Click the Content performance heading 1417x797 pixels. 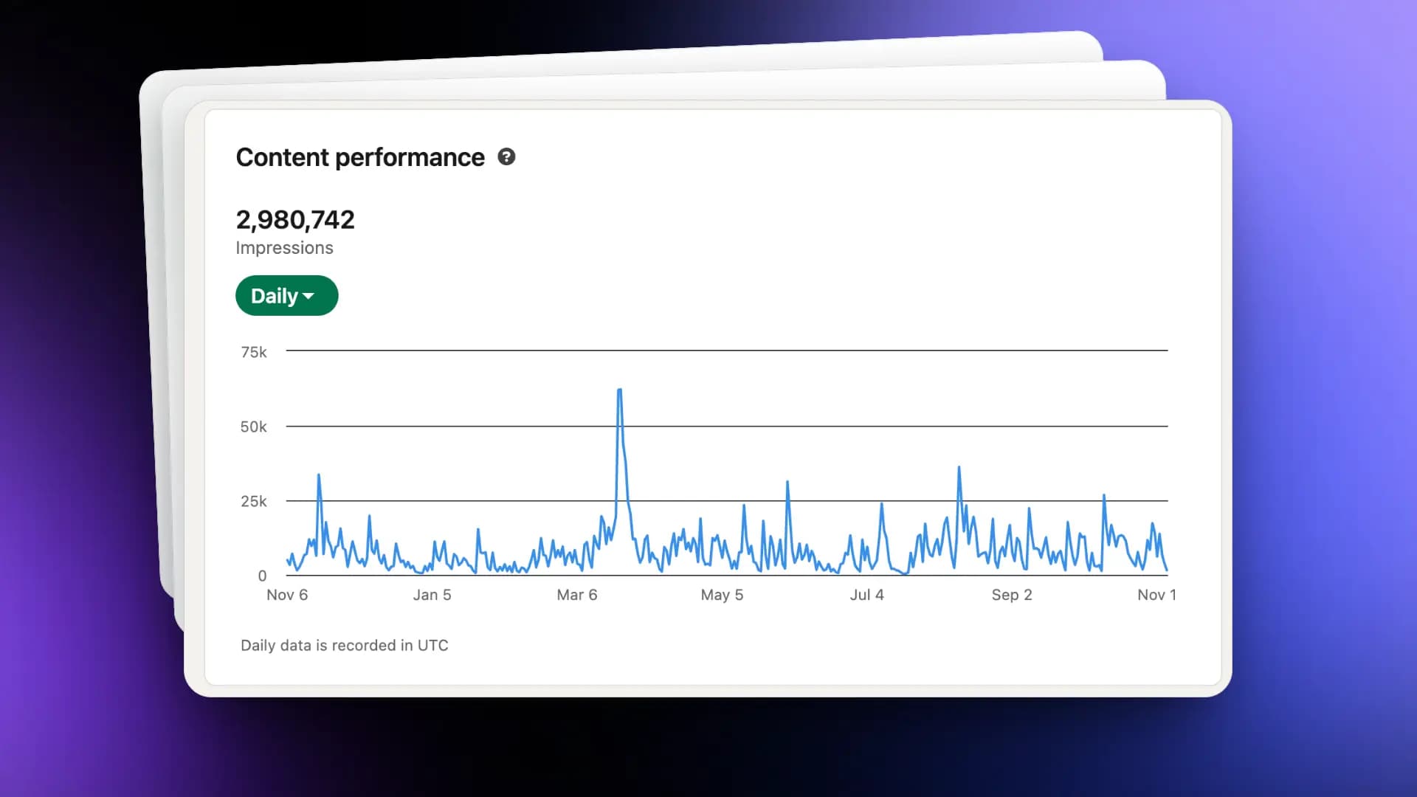(x=360, y=157)
